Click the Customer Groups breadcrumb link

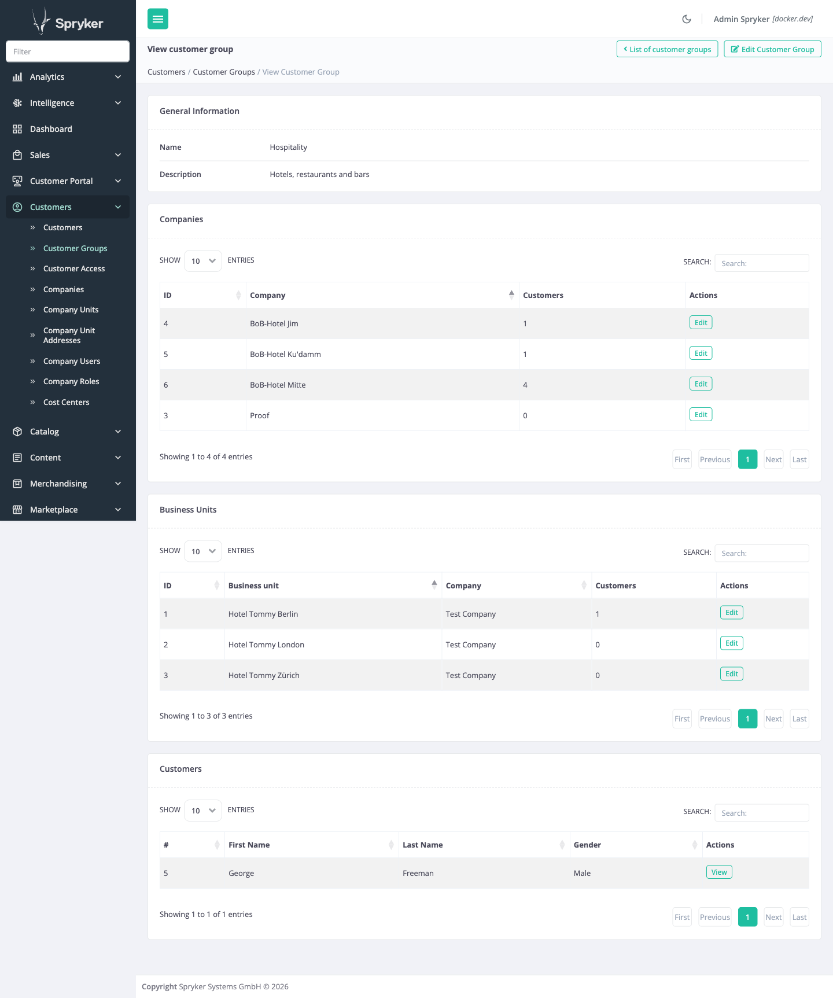[x=224, y=72]
